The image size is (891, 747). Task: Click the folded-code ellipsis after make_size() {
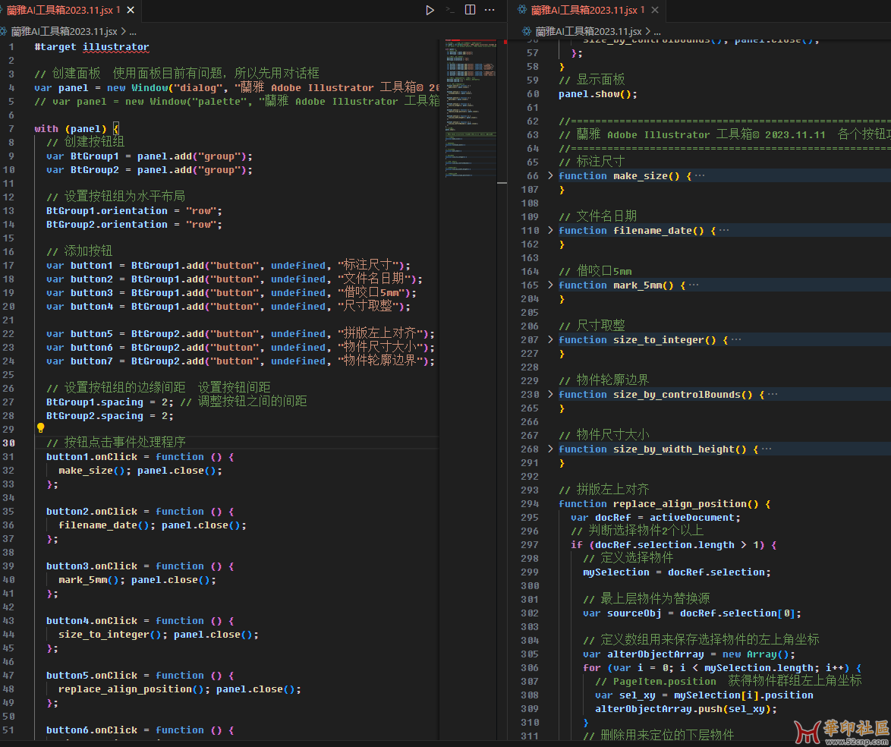click(700, 175)
